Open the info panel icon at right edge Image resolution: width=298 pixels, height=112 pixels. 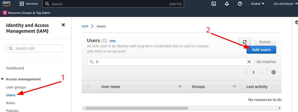pyautogui.click(x=296, y=22)
